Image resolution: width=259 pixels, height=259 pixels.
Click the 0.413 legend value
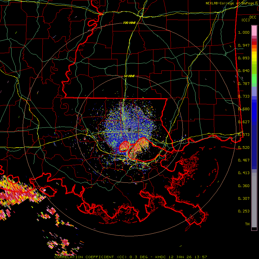click(x=244, y=173)
